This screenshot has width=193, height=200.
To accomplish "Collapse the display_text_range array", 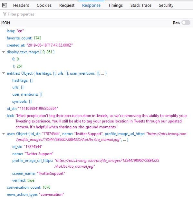I will (x=4, y=52).
